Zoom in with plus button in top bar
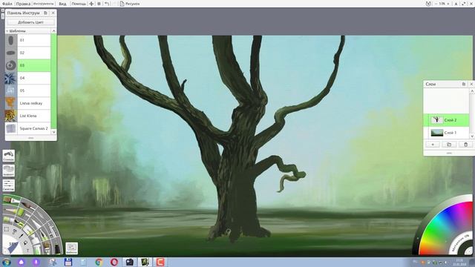475x267 pixels. point(448,4)
